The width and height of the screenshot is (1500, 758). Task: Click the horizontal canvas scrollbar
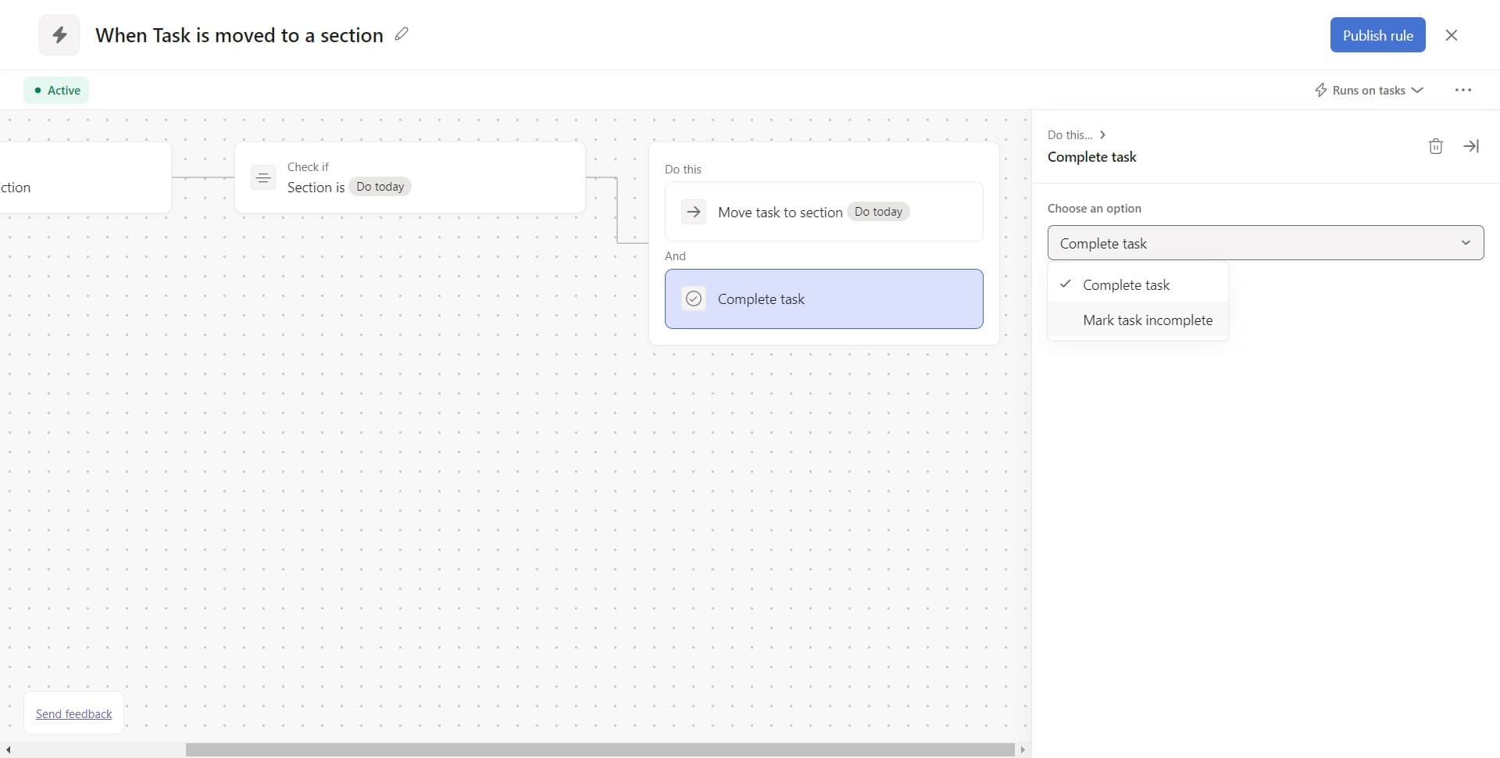coord(599,749)
